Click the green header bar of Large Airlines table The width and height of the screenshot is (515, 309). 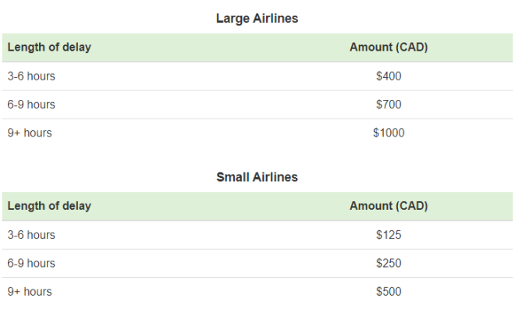tap(257, 48)
